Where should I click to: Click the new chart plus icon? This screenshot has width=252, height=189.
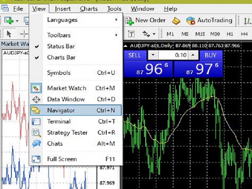(9, 20)
